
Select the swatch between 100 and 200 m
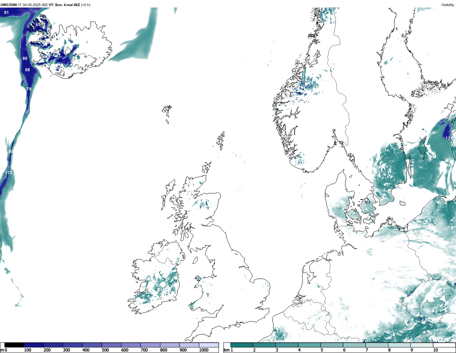pos(34,345)
